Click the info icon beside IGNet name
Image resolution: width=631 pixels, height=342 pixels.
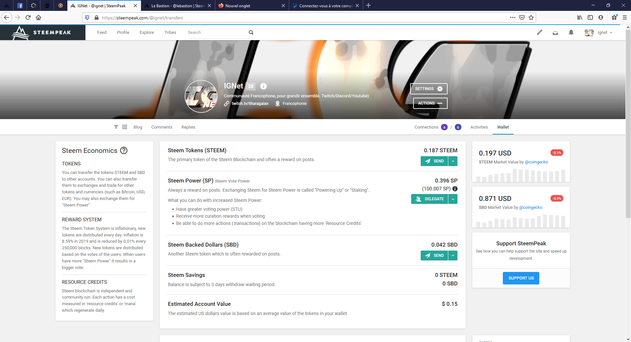(263, 86)
